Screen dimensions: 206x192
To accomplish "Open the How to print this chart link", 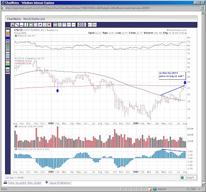I will point(25,183).
